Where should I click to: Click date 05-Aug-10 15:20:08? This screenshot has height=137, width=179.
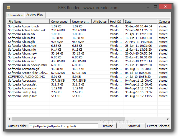[139, 69]
